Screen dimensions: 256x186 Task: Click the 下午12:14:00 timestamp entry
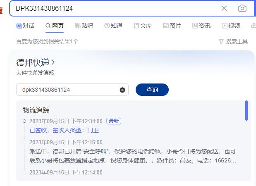pyautogui.click(x=66, y=172)
